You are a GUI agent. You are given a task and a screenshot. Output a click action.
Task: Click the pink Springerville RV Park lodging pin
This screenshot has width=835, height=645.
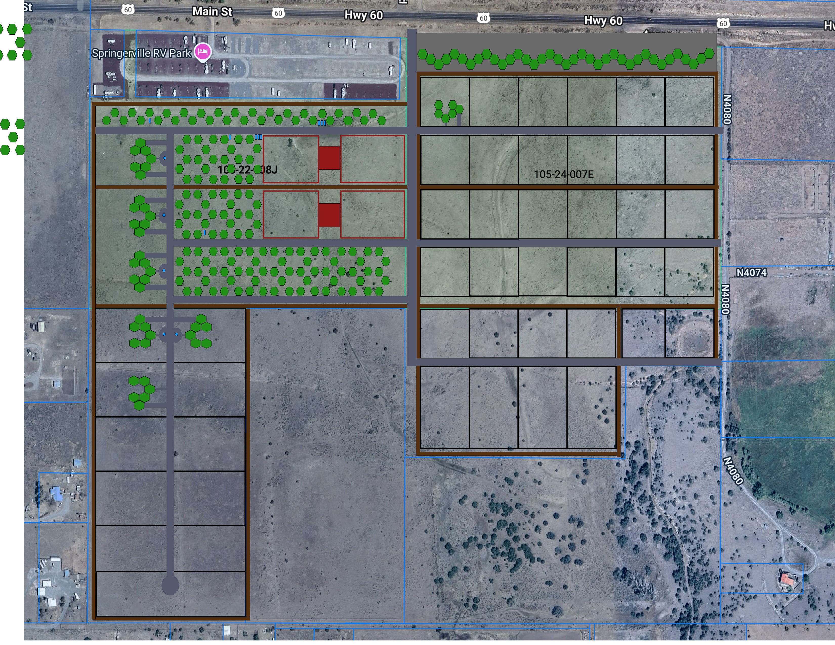point(203,51)
